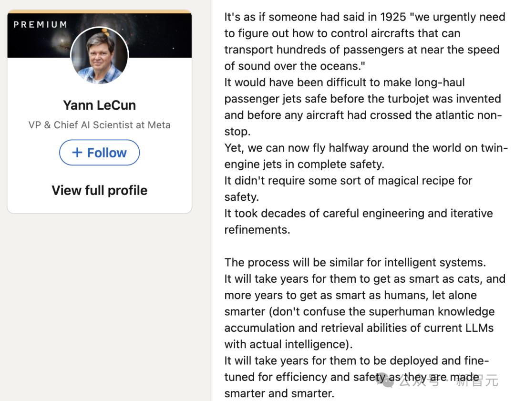The image size is (515, 401).
Task: Click the year 1925 in the post
Action: click(392, 17)
